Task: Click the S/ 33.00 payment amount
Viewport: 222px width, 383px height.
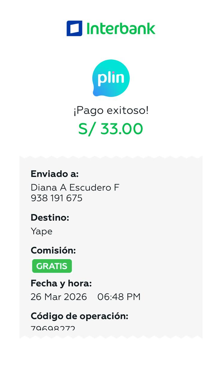Action: 111,129
